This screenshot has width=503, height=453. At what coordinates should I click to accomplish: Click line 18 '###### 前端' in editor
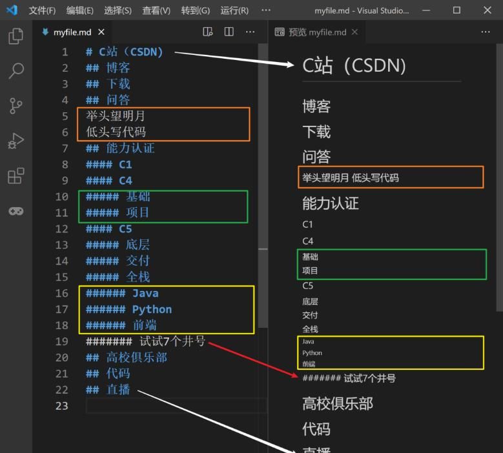pos(121,325)
